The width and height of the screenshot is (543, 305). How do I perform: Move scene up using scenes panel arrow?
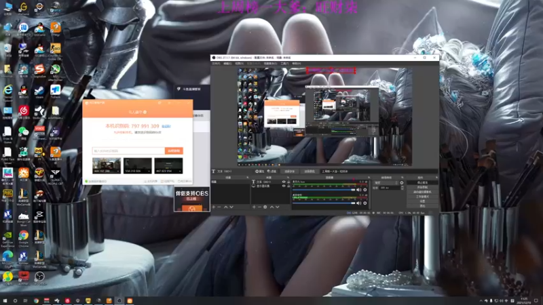pos(226,207)
